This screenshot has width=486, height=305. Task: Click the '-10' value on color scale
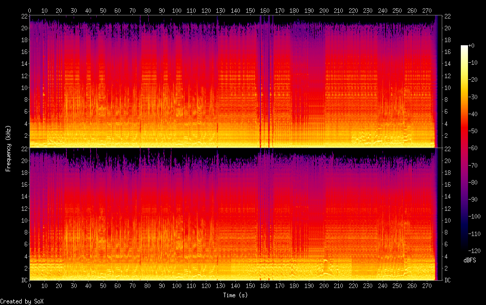473,63
